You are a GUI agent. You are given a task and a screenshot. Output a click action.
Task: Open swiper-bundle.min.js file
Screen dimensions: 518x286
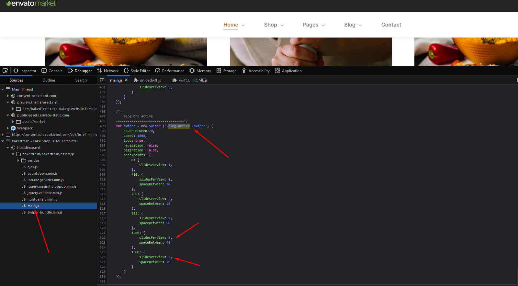45,212
